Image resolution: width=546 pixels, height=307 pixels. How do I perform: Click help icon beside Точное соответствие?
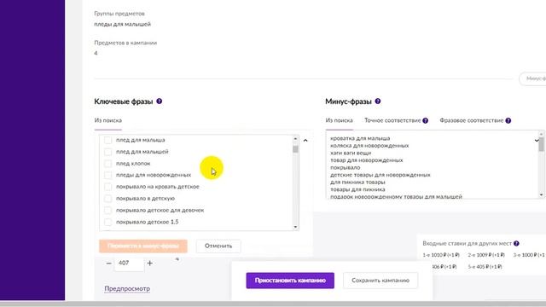pos(425,121)
